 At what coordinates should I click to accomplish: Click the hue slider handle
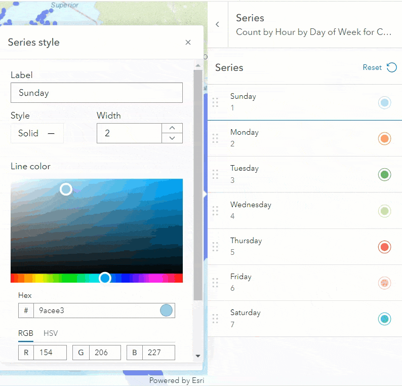click(x=105, y=278)
